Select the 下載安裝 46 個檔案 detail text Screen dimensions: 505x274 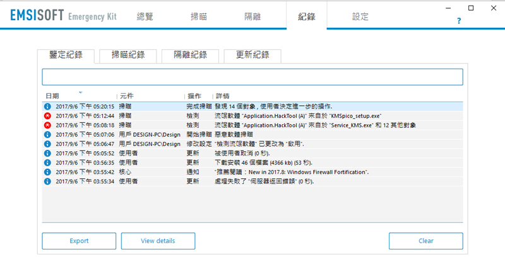tap(263, 163)
